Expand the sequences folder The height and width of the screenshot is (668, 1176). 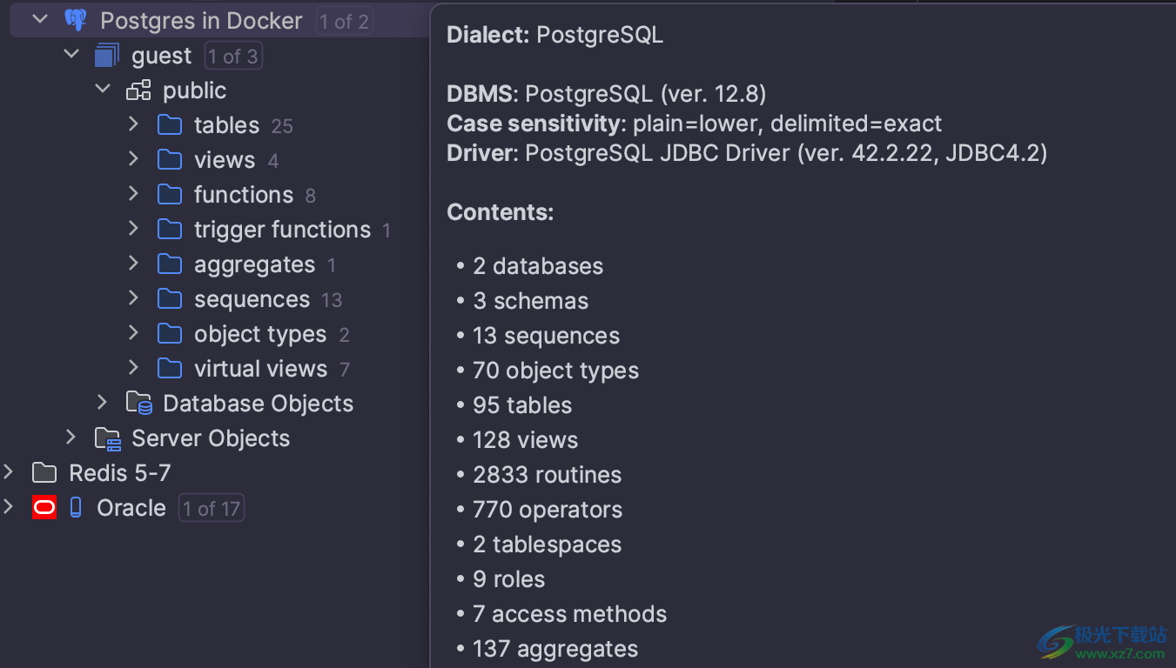coord(133,298)
